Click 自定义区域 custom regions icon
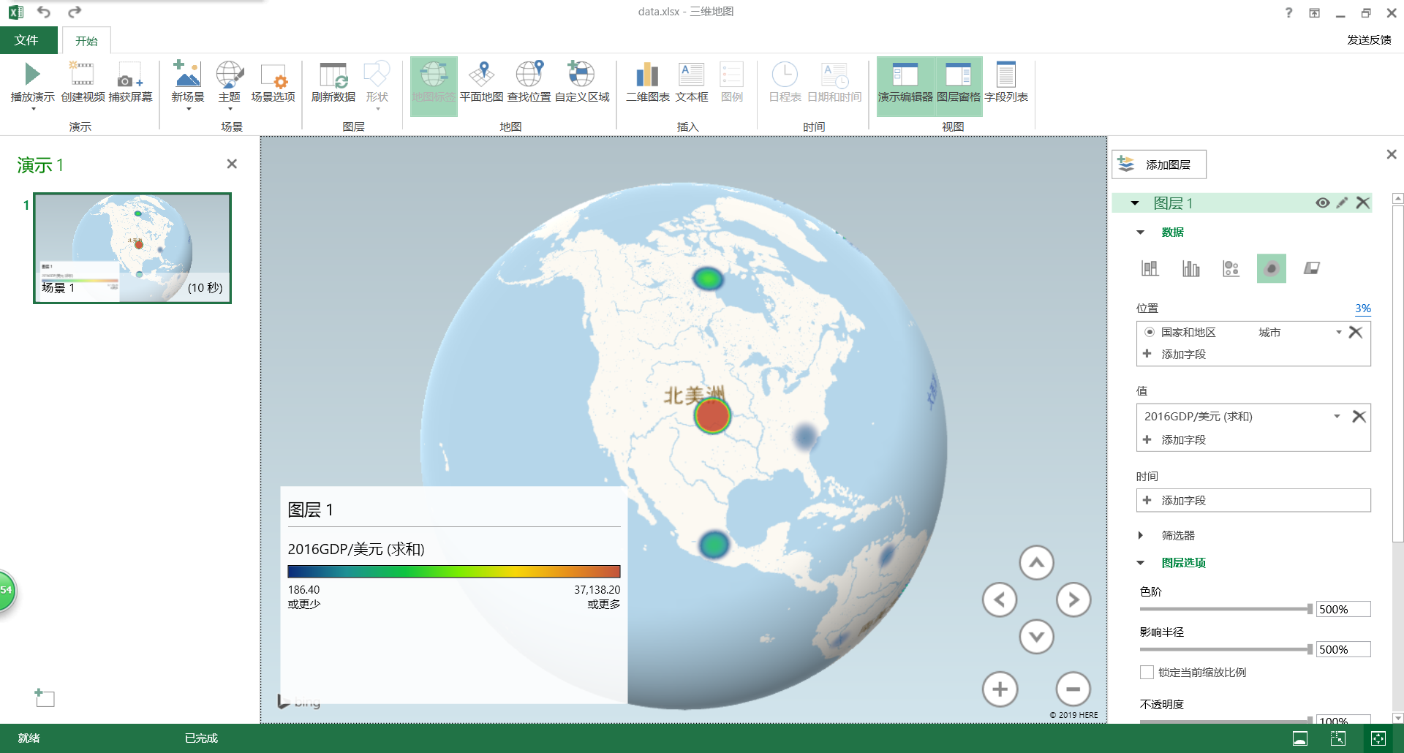 pyautogui.click(x=581, y=74)
